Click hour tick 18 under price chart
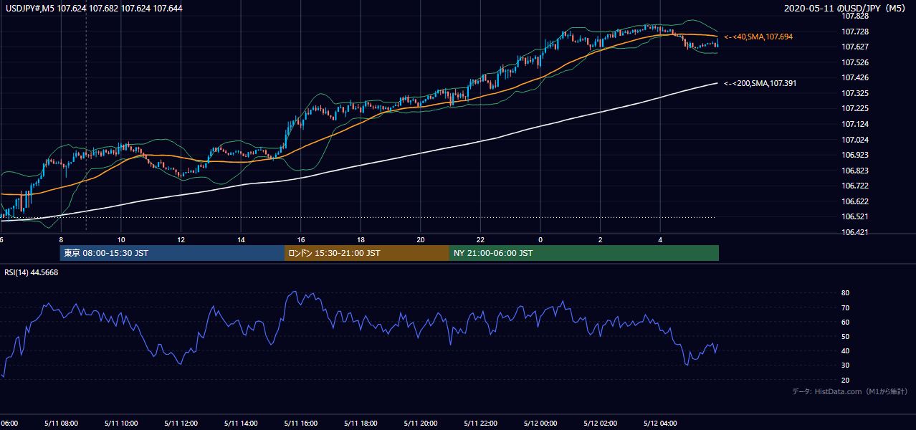The height and width of the screenshot is (430, 916). click(x=361, y=240)
